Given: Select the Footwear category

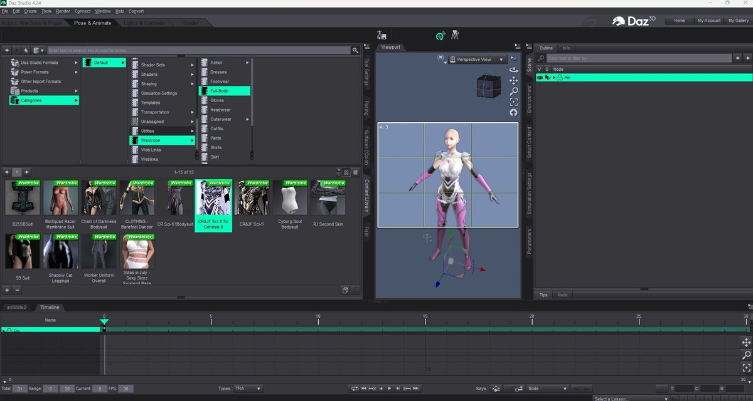Looking at the screenshot, I should [x=220, y=81].
